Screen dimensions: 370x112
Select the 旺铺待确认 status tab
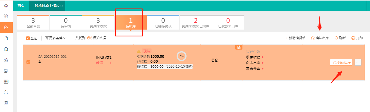pos(163,22)
